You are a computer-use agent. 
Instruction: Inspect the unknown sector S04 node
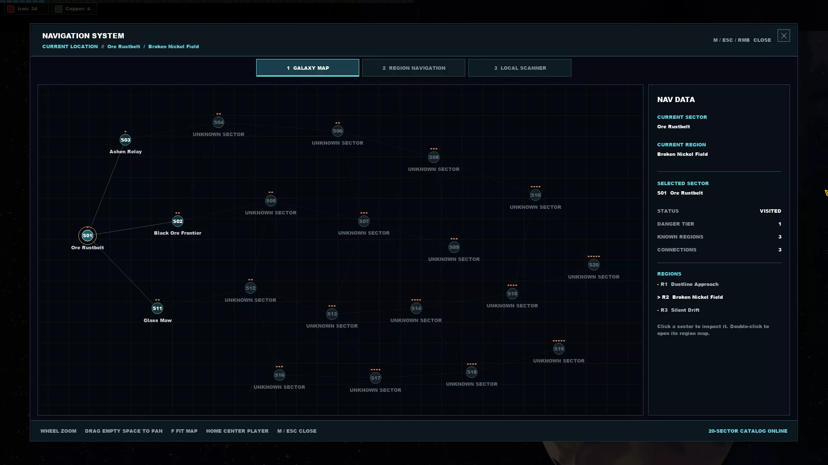pos(219,122)
